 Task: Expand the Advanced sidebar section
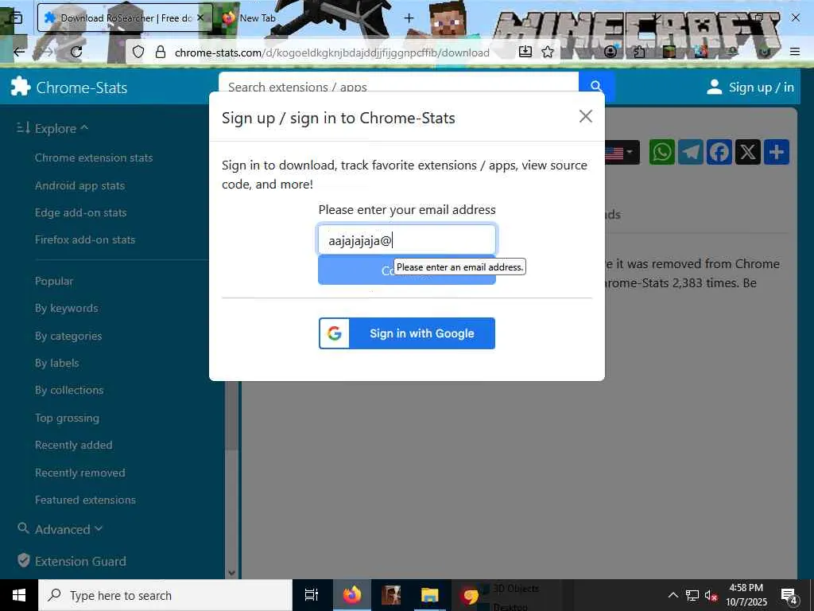tap(60, 529)
